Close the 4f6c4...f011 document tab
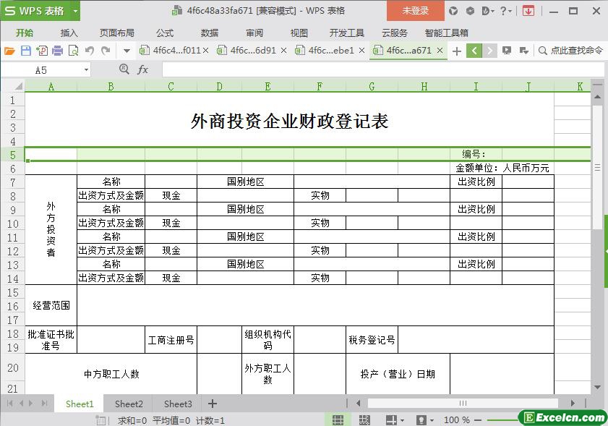 click(206, 51)
